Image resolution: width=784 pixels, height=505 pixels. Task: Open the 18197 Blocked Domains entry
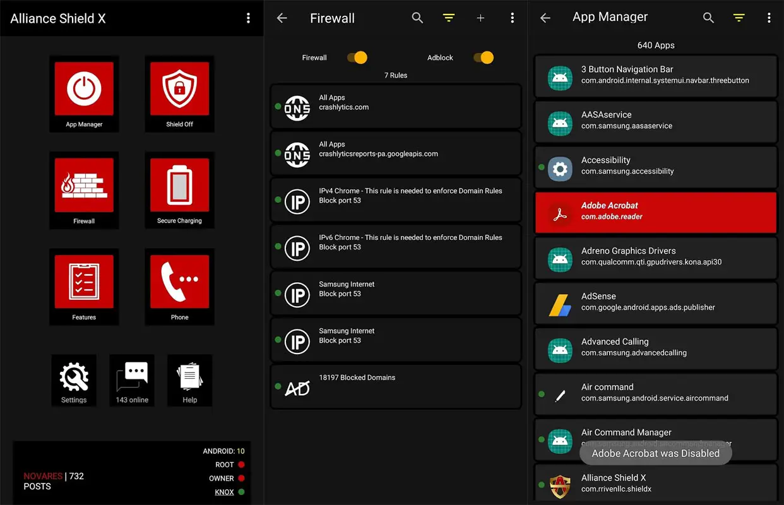[396, 386]
